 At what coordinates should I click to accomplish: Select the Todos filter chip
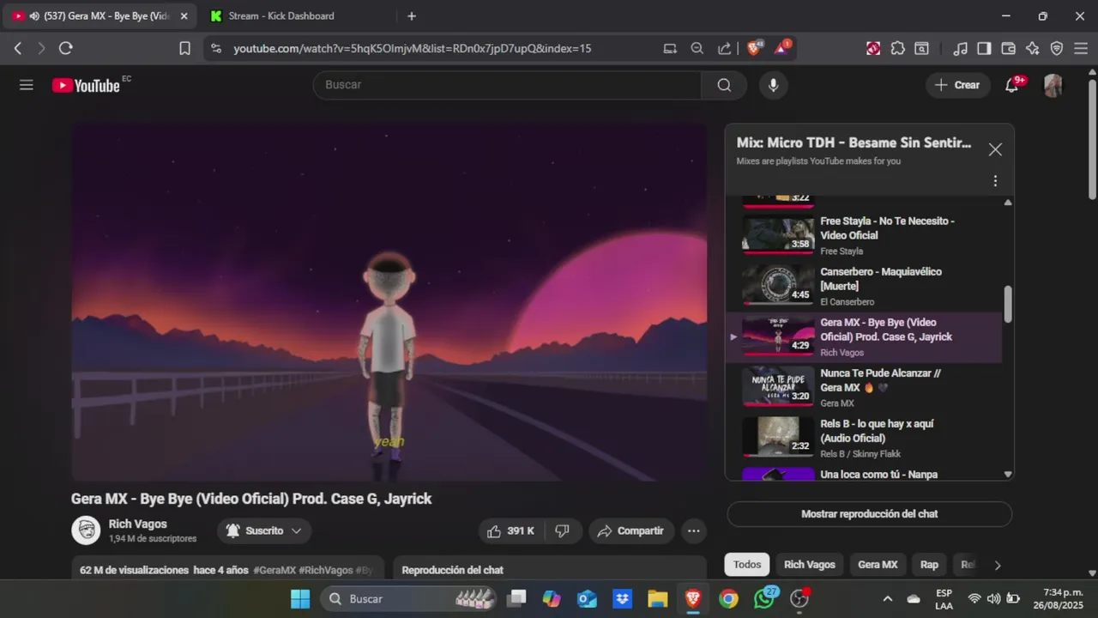point(747,565)
